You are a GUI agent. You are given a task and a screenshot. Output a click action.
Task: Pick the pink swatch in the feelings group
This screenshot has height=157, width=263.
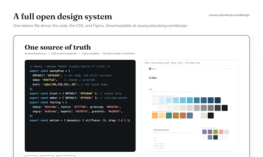coord(221,132)
